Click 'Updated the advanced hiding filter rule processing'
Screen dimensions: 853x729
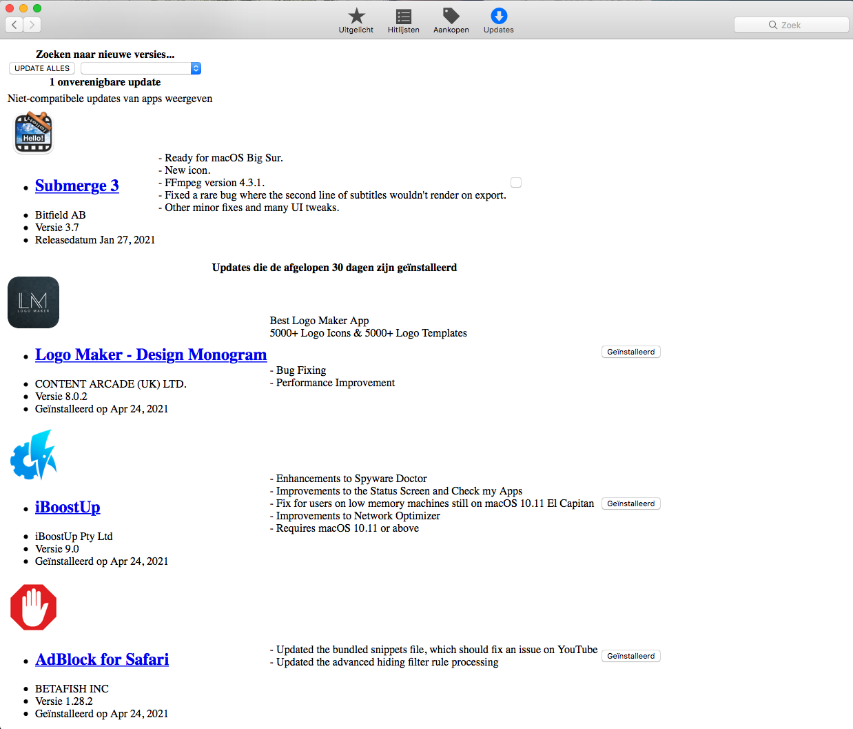[384, 662]
